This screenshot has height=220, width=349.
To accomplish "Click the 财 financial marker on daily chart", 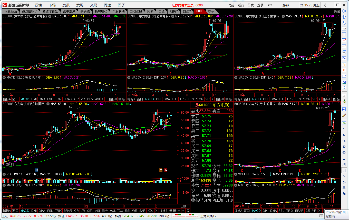I will 37,170.
